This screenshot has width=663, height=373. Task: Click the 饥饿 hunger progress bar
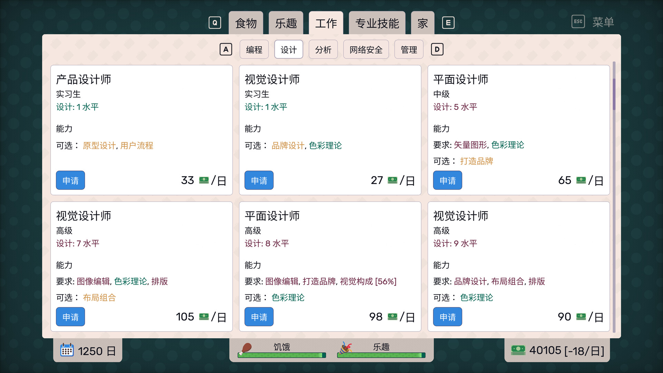[x=281, y=355]
